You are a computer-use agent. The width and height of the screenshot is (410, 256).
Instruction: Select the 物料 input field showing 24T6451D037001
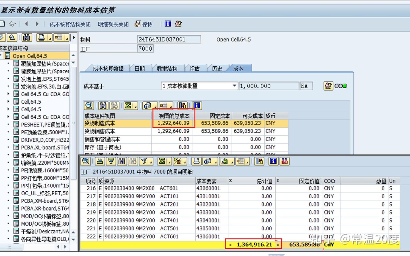tap(169, 39)
